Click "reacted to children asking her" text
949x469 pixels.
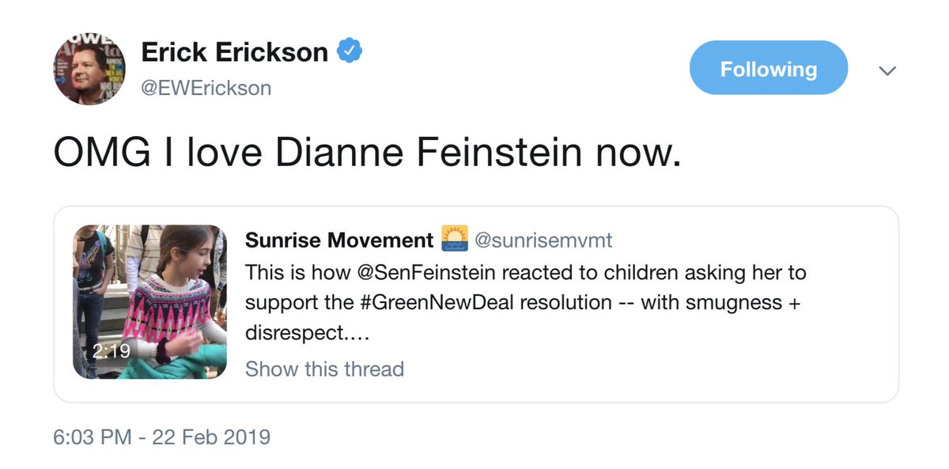click(x=617, y=273)
